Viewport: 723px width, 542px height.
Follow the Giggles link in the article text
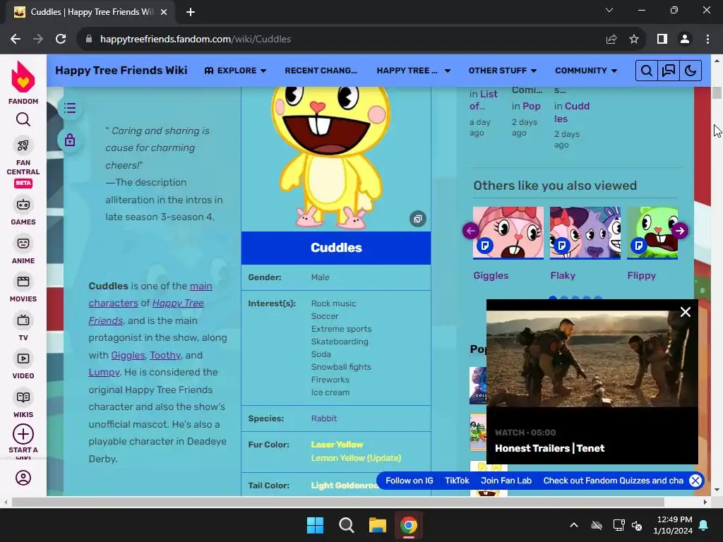click(129, 356)
